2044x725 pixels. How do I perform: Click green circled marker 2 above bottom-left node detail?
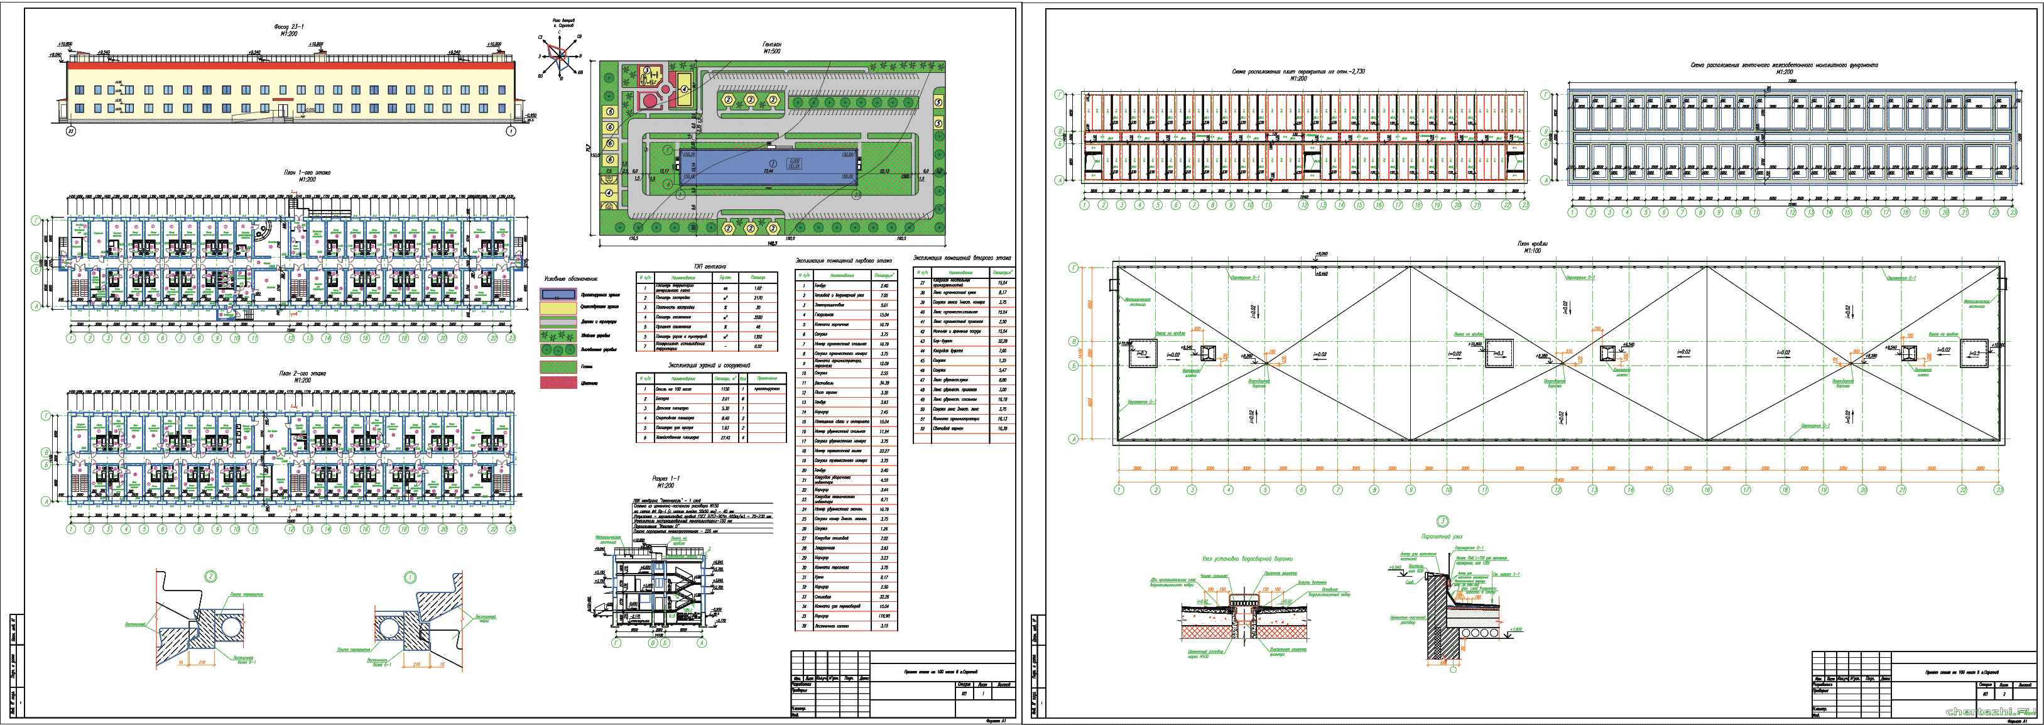(x=211, y=577)
